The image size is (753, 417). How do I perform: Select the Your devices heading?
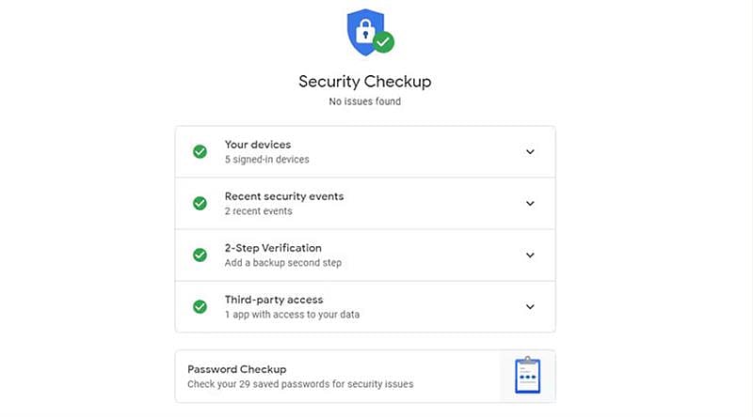(257, 145)
